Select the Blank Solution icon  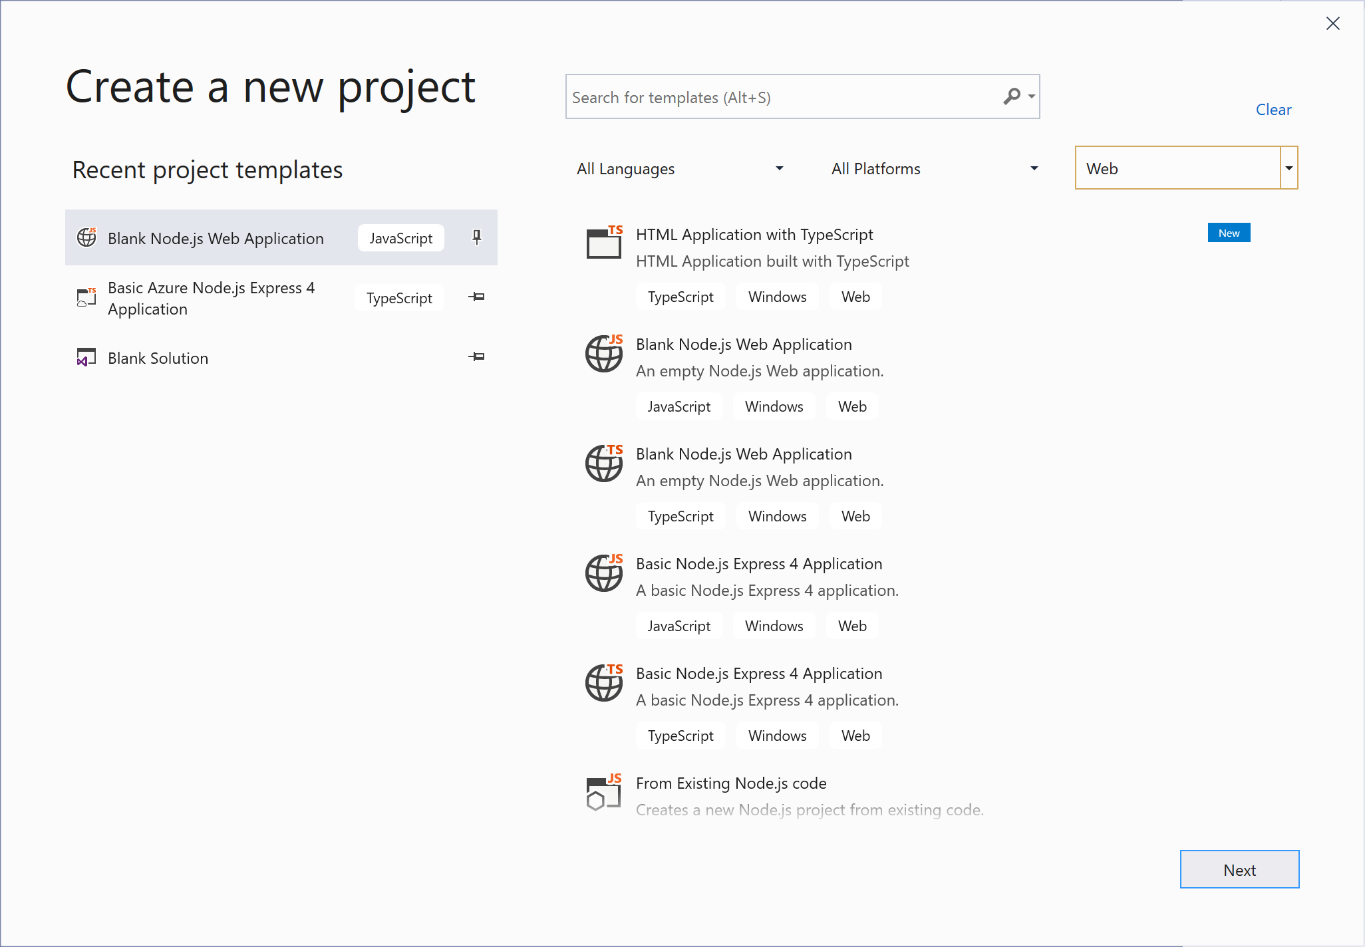click(x=87, y=357)
